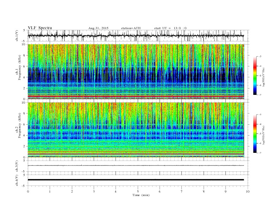
Task: Click the "VLF Spectra" title text
Action: pyautogui.click(x=40, y=28)
